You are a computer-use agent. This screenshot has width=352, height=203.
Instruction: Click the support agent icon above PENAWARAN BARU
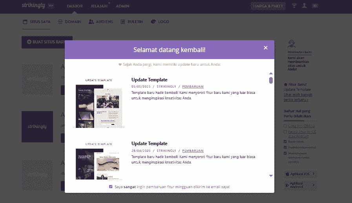[x=292, y=44]
